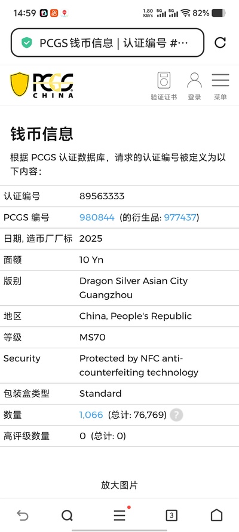
Task: Open the hamburger menu (菜单)
Action: tap(220, 86)
